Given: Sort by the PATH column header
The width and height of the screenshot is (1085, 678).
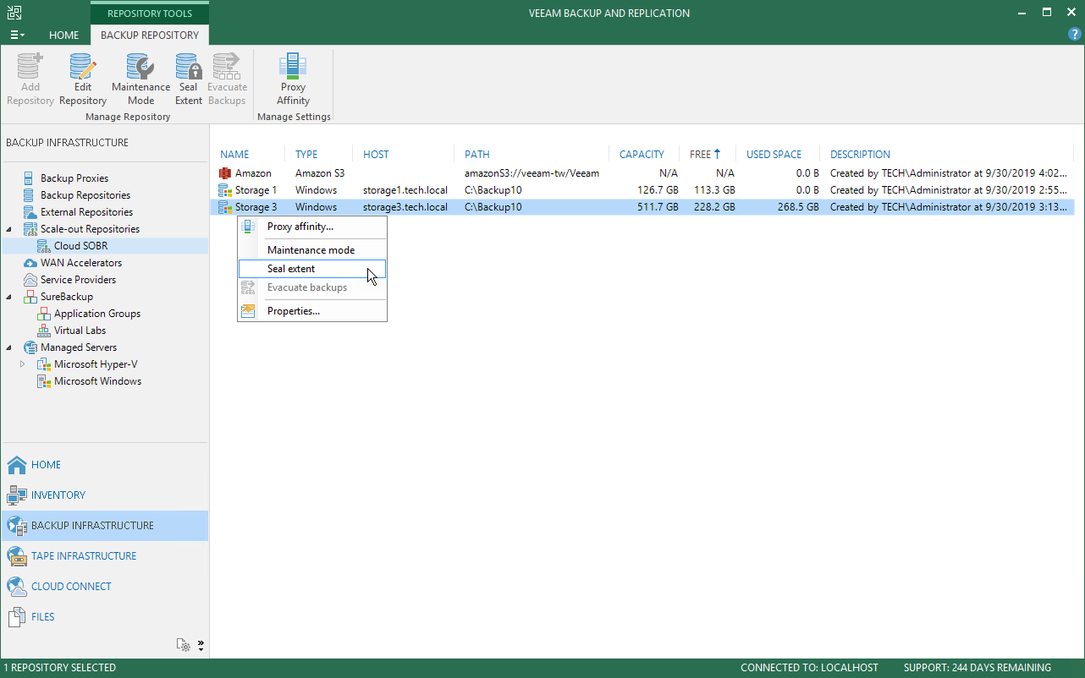Looking at the screenshot, I should 477,155.
